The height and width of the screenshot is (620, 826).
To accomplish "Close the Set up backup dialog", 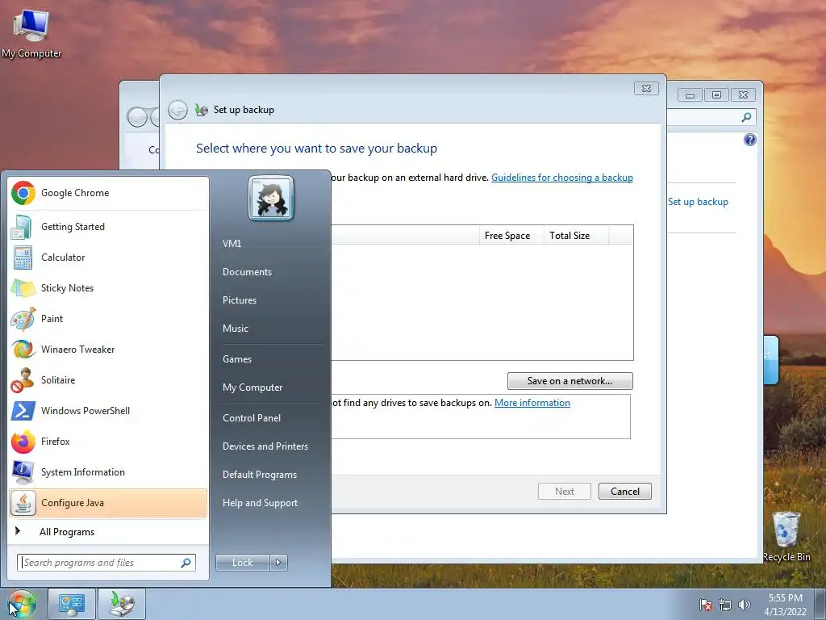I will click(646, 89).
